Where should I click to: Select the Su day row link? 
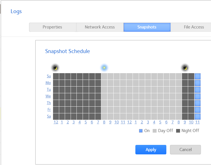click(x=49, y=76)
